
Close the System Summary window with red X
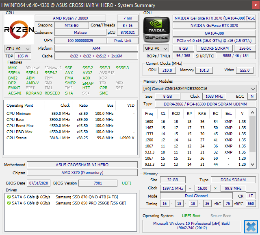click(x=256, y=5)
